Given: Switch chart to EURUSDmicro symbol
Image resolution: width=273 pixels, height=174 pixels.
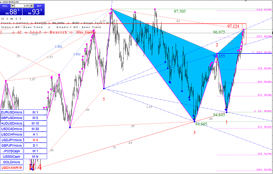Looking at the screenshot, I should coord(12,112).
